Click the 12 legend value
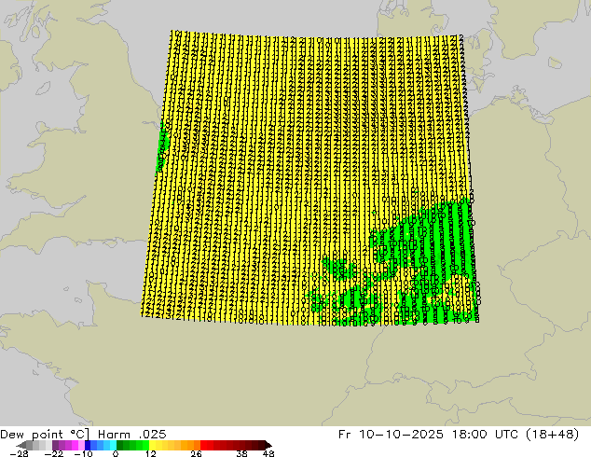This screenshot has width=591, height=457. [151, 454]
